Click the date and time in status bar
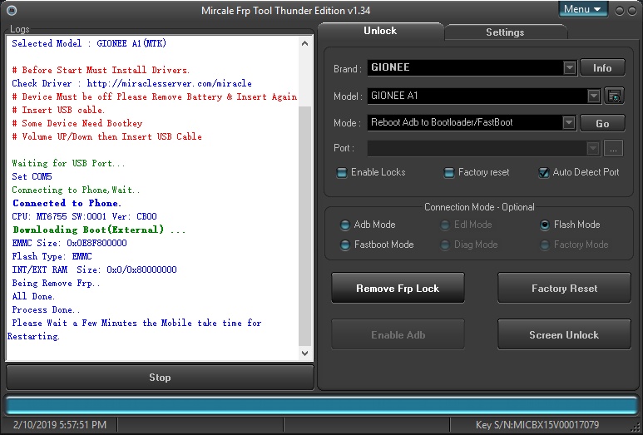The width and height of the screenshot is (643, 435). coord(60,425)
